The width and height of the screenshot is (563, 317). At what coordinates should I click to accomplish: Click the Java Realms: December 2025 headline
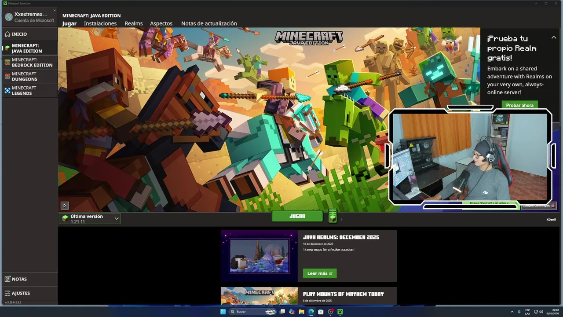coord(341,237)
